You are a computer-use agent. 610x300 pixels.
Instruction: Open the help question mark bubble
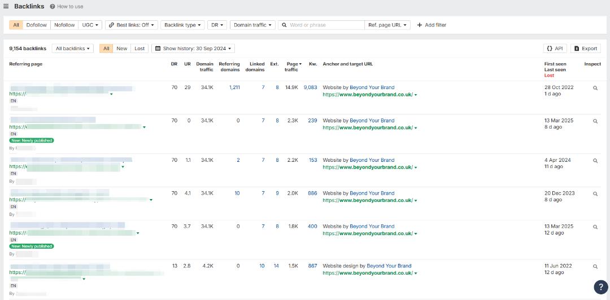click(x=601, y=288)
